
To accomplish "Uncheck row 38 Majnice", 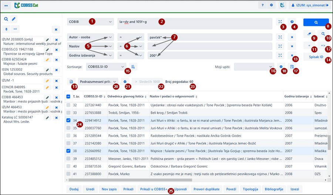I will 68,151.
